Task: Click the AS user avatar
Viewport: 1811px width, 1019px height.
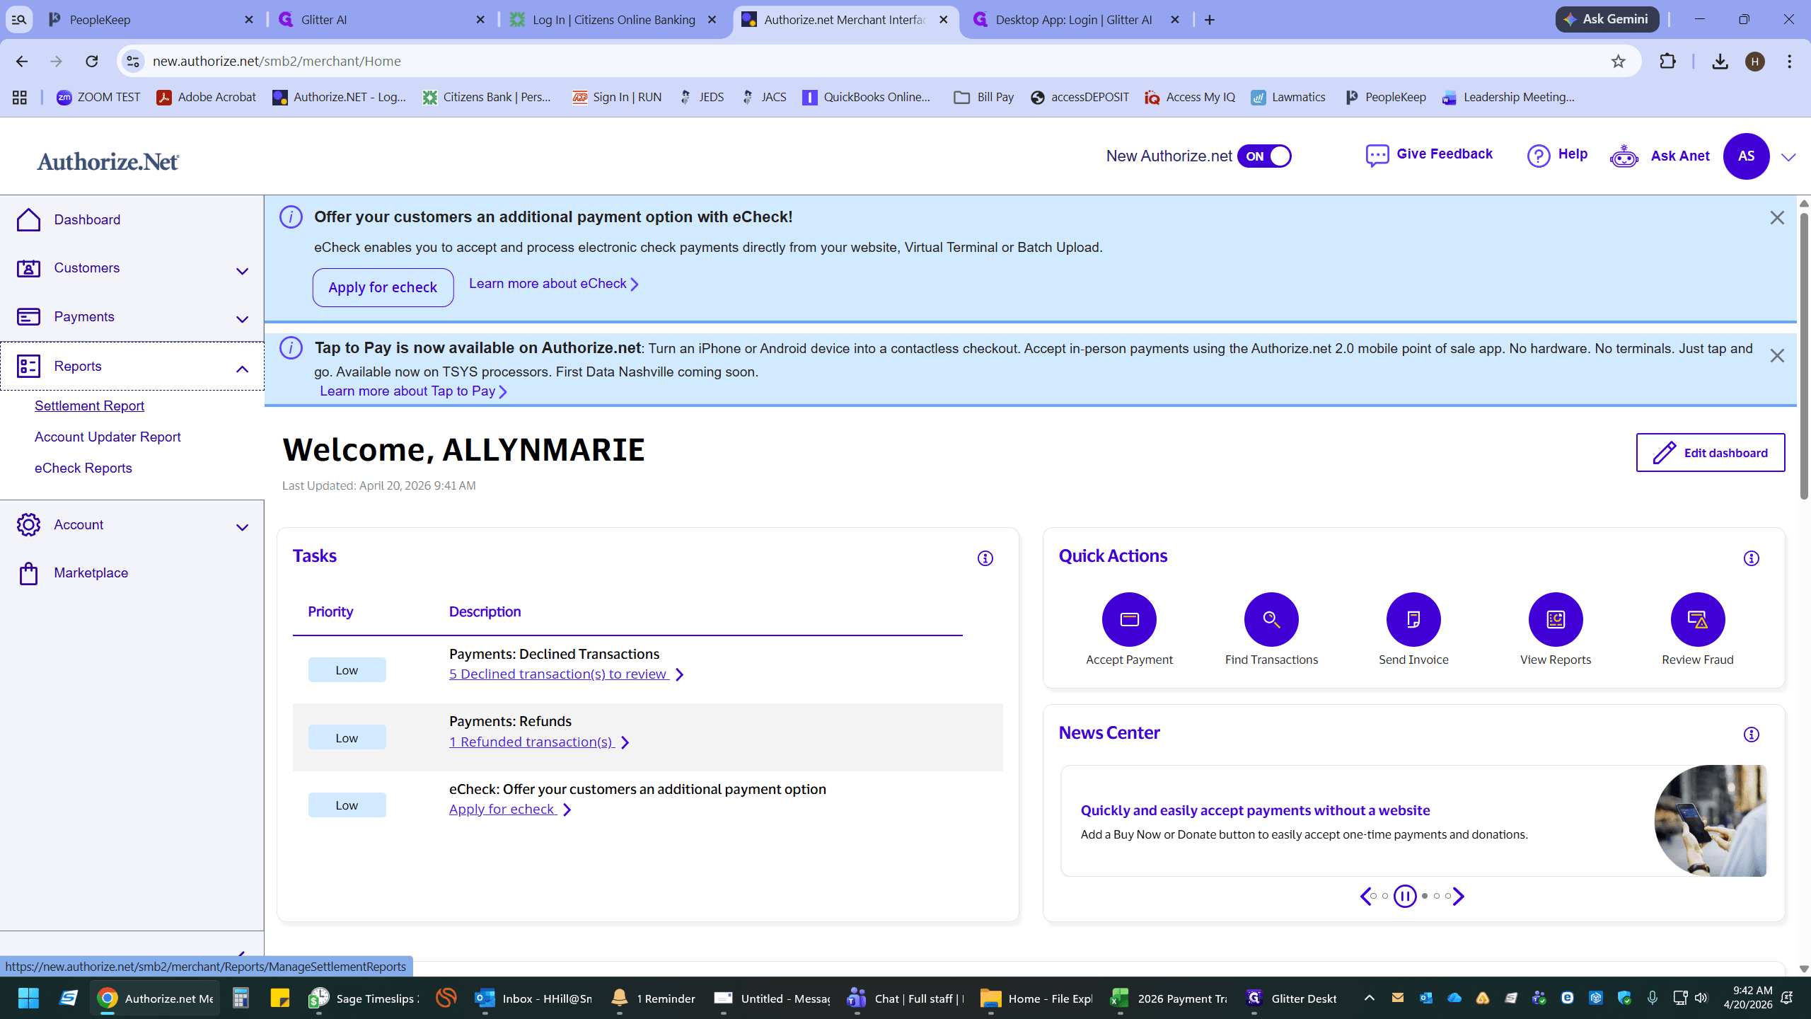Action: pyautogui.click(x=1746, y=156)
